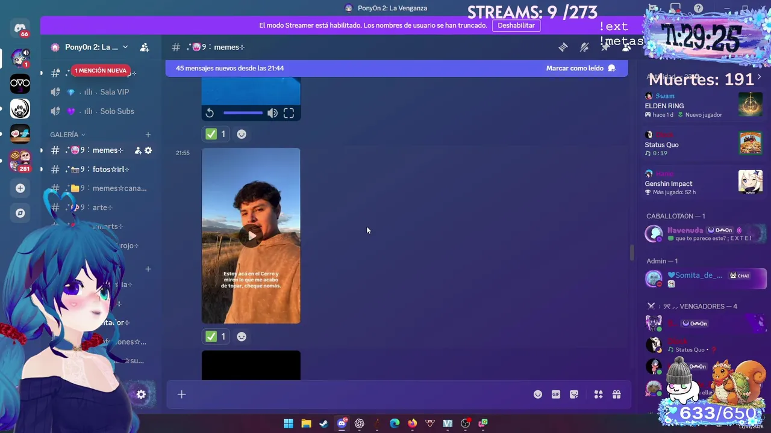Open the sticker picker
Screen dimensions: 771x433
pos(574,395)
